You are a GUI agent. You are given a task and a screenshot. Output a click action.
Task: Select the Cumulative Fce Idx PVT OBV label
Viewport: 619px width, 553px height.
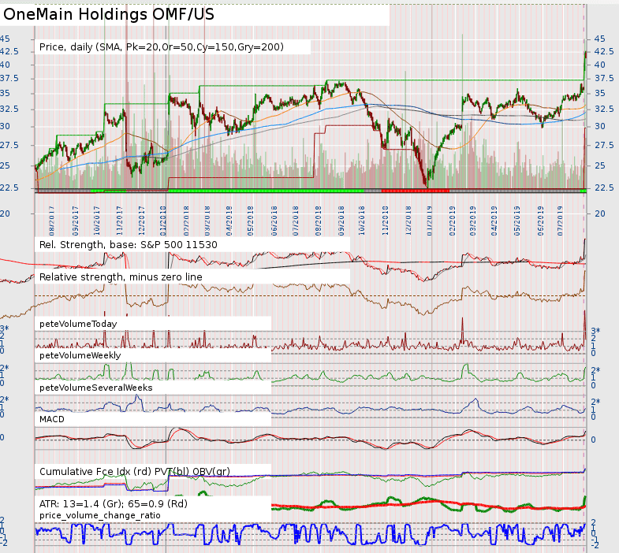135,472
